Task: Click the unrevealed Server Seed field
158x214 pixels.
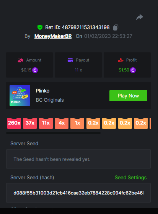Action: [78, 159]
